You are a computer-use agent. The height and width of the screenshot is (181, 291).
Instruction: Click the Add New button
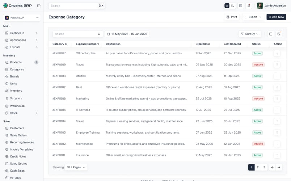[276, 17]
